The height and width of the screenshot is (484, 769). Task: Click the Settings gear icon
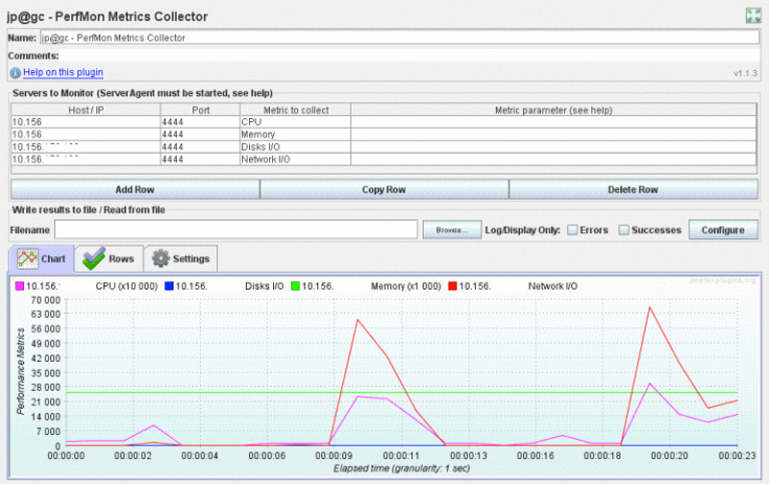[x=161, y=258]
